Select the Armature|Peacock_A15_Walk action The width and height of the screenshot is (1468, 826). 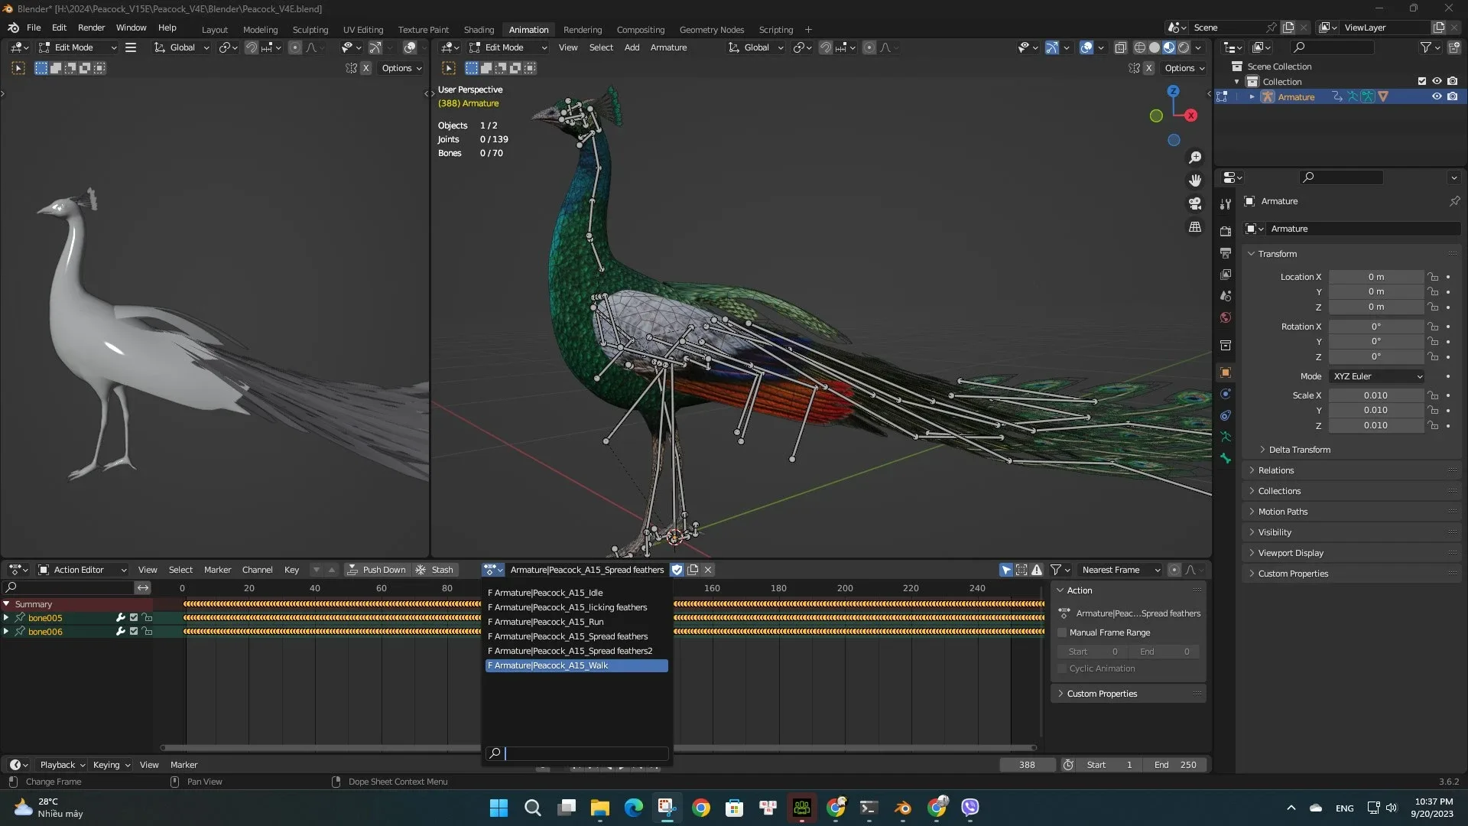(x=575, y=665)
